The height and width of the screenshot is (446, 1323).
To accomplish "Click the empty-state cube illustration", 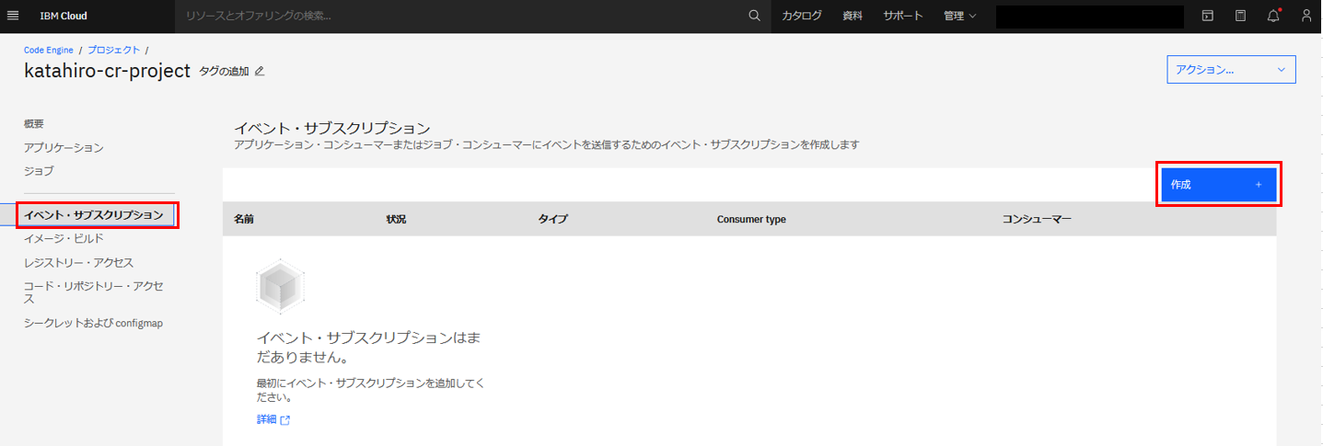I will point(280,289).
